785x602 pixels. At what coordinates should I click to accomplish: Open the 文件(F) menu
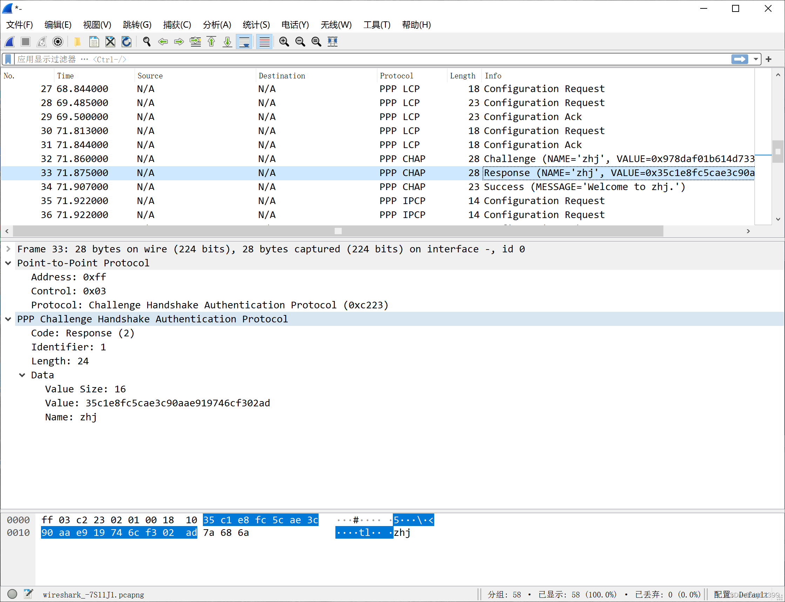[20, 25]
